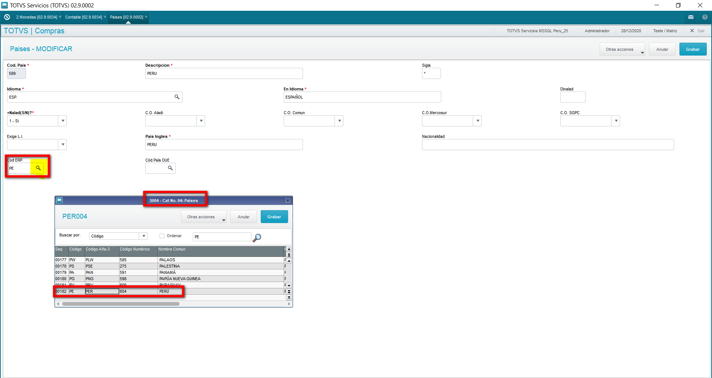This screenshot has height=378, width=712.
Task: Run search with PER004 magnifier icon
Action: pos(257,237)
